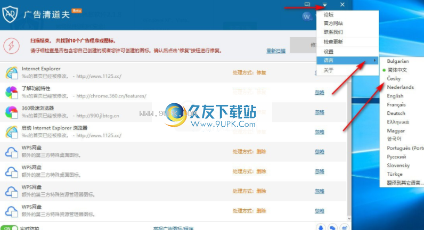Switch language to Nederlands
The image size is (424, 230).
[x=400, y=87]
